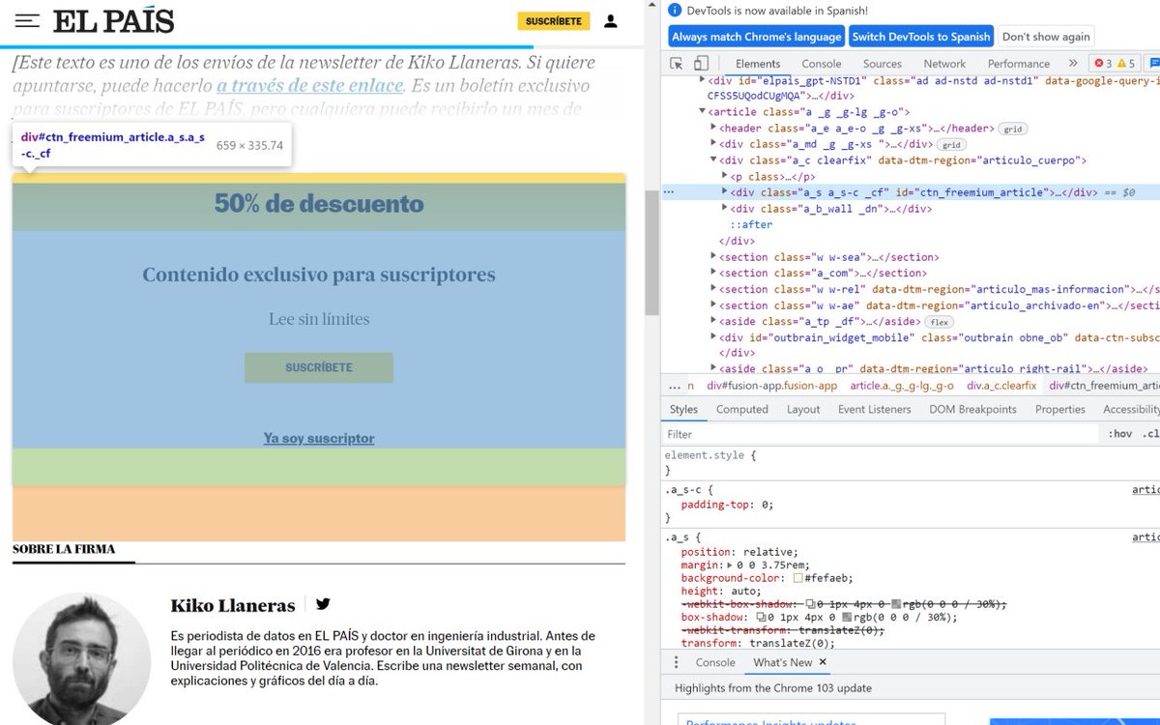Viewport: 1160px width, 725px height.
Task: Toggle the .cls class editor button
Action: (1149, 434)
